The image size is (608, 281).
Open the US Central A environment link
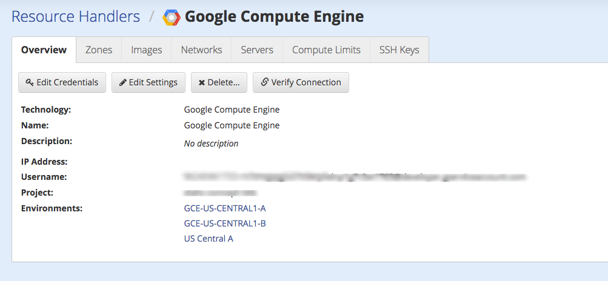[x=209, y=239]
